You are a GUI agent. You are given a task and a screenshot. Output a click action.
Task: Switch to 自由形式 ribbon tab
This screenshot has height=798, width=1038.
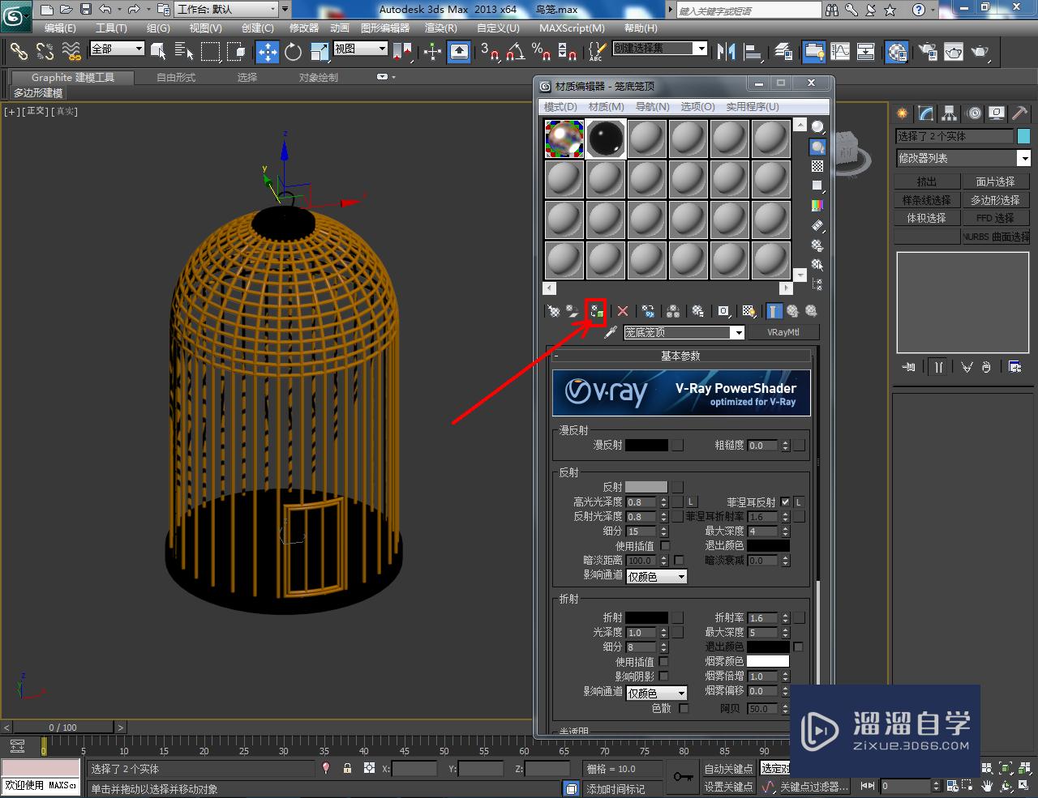point(176,78)
